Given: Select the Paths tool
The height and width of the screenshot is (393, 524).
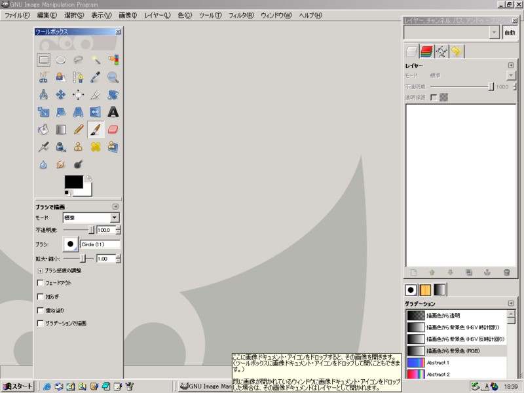Looking at the screenshot, I should tap(78, 77).
